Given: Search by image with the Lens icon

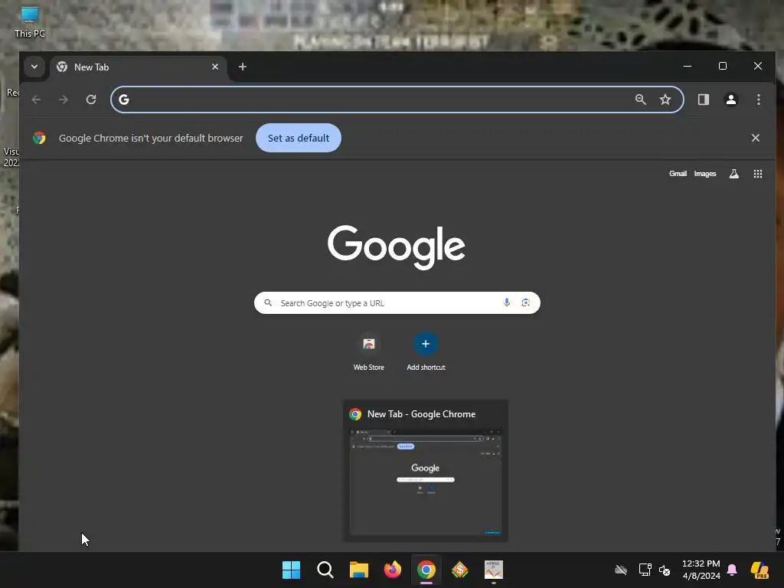Looking at the screenshot, I should pyautogui.click(x=525, y=302).
